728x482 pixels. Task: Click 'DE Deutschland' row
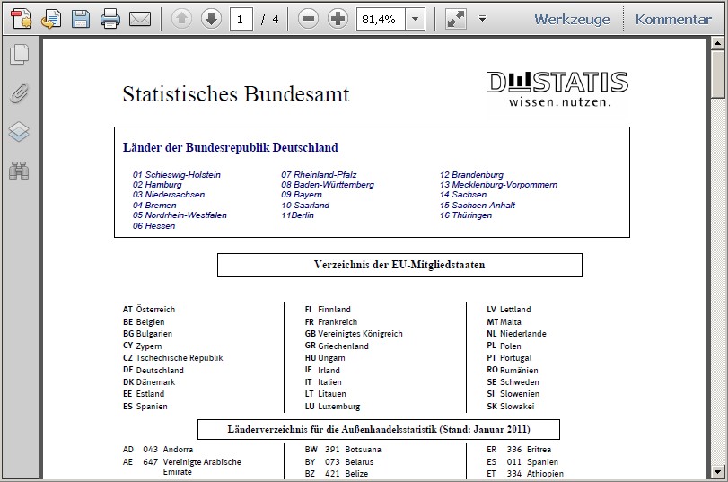(153, 370)
